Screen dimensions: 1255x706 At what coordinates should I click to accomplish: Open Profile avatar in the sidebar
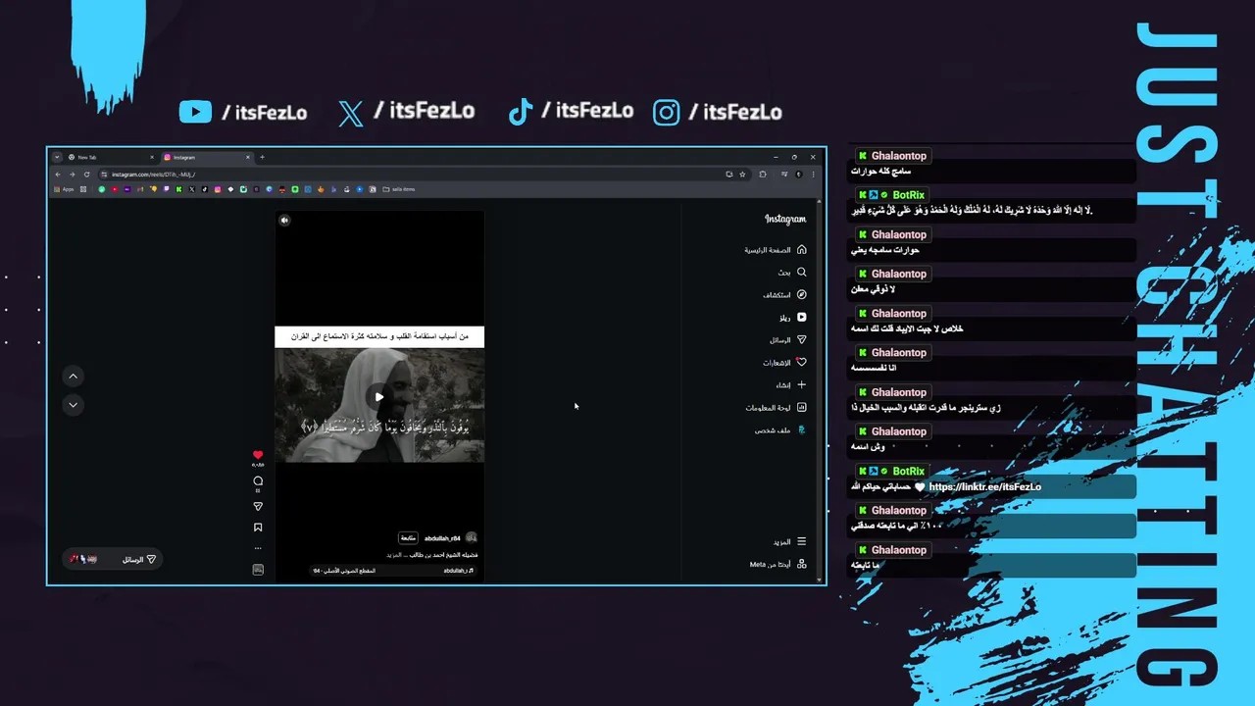coord(801,430)
